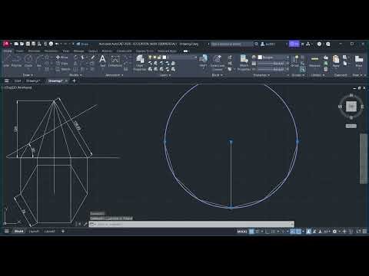The image size is (369, 276).
Task: Click the Insert block icon
Action: pyautogui.click(x=203, y=61)
